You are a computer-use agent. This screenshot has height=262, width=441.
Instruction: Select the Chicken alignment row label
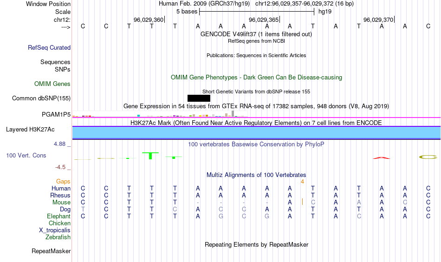coord(59,223)
